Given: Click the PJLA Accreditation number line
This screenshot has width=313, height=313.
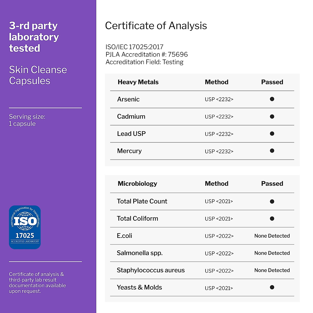Looking at the screenshot, I should (147, 55).
